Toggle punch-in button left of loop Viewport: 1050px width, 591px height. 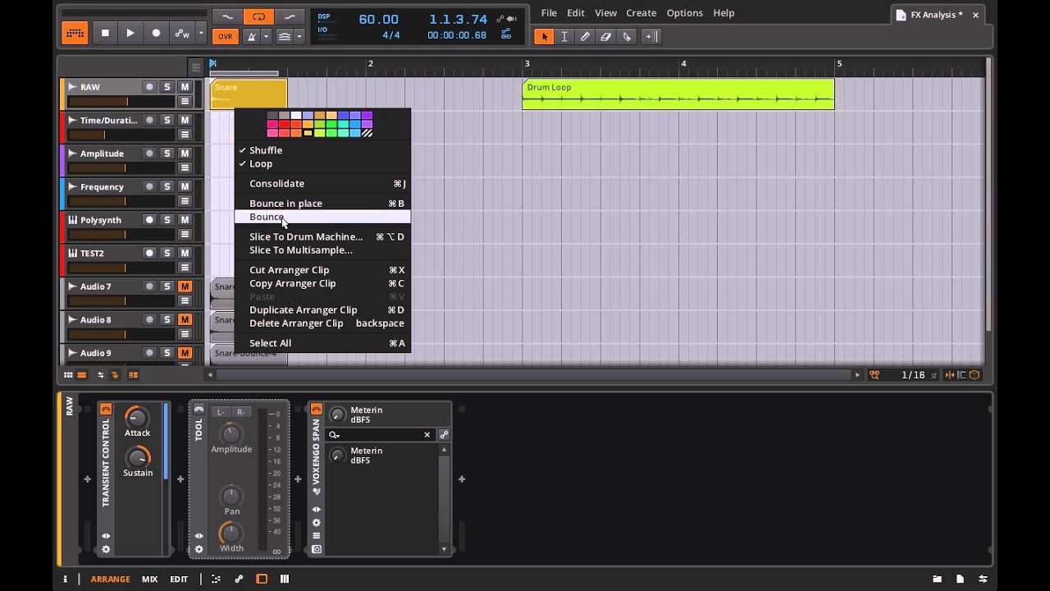[227, 16]
